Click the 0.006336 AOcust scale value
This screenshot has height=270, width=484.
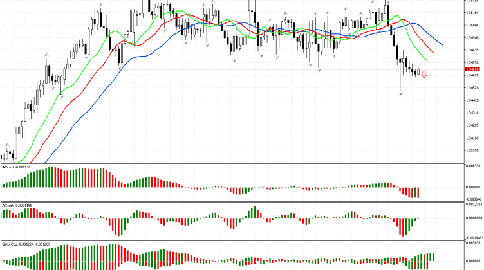[x=473, y=165]
